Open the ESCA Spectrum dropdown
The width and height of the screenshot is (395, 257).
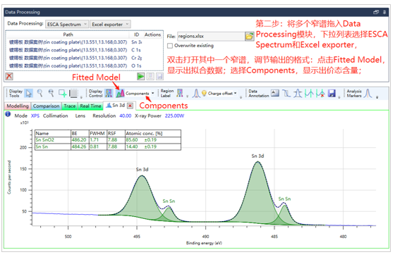(67, 24)
